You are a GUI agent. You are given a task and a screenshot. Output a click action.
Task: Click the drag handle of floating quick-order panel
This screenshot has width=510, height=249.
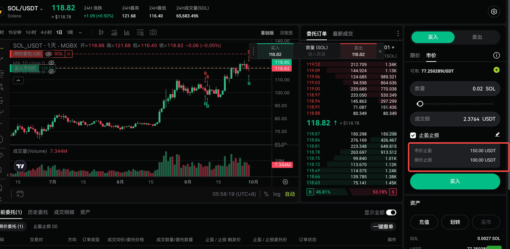[253, 51]
